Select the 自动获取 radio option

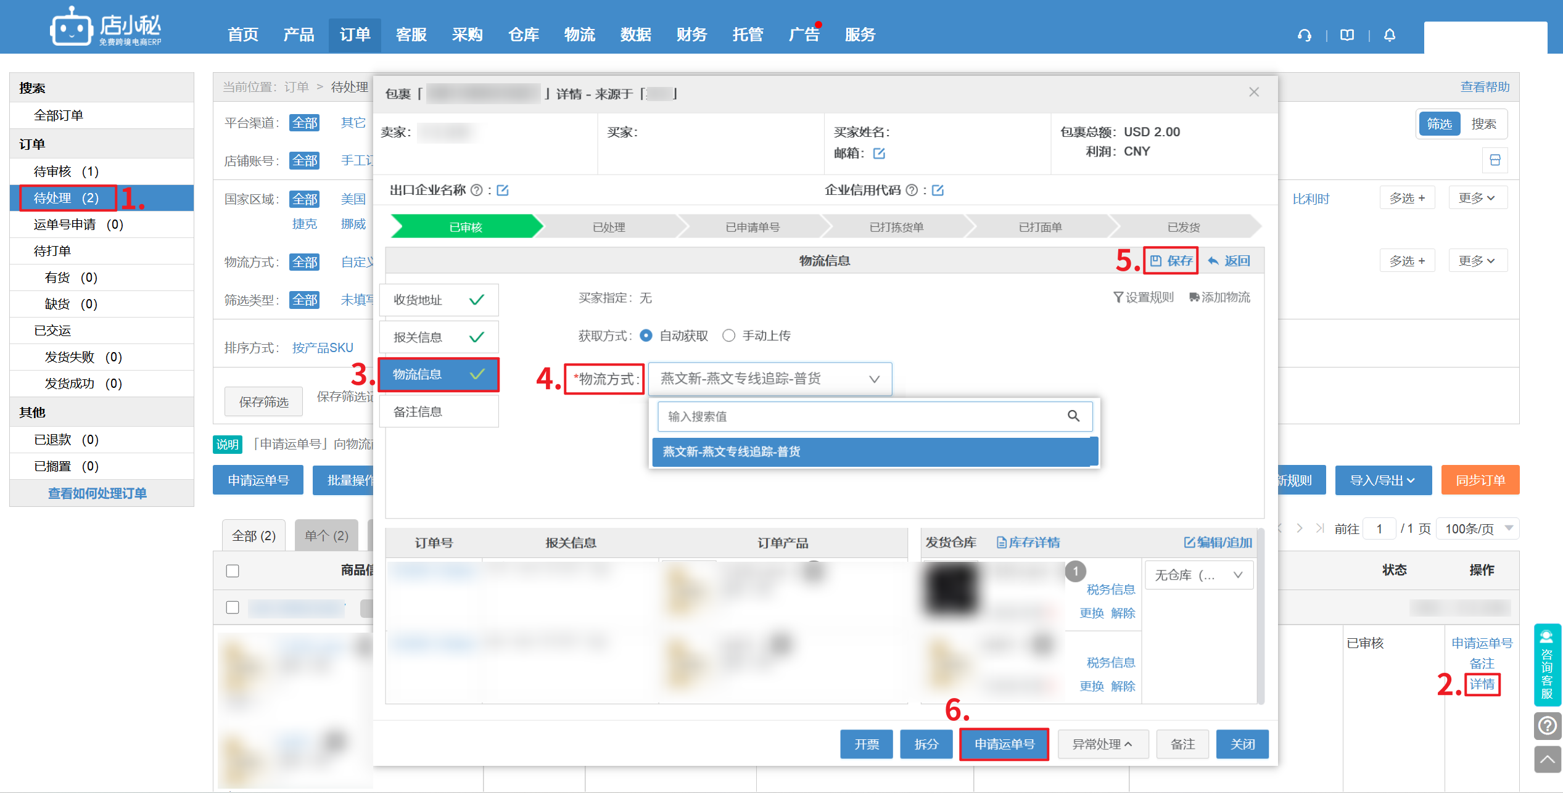[x=646, y=335]
